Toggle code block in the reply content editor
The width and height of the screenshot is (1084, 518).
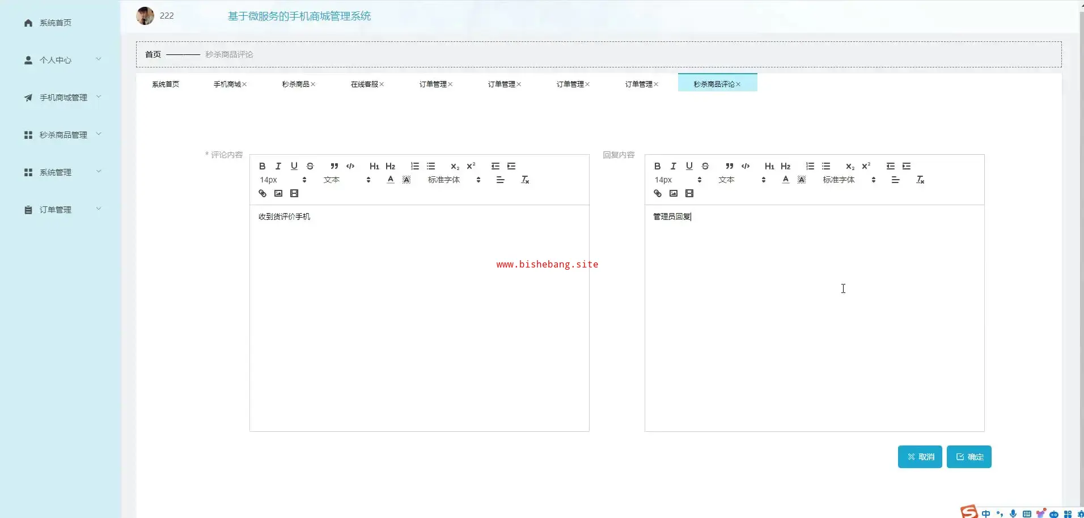pyautogui.click(x=746, y=166)
